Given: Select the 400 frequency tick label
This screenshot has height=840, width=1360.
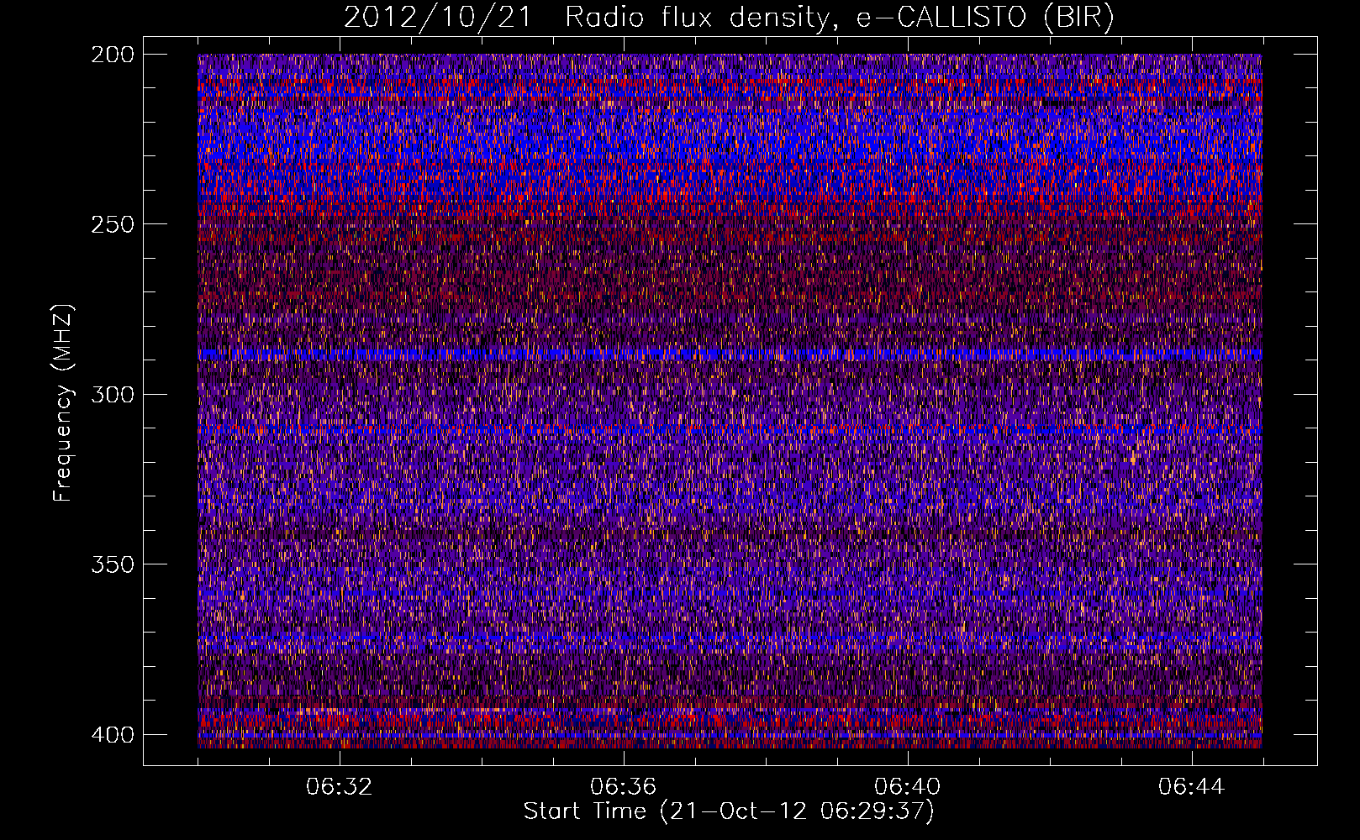Looking at the screenshot, I should pyautogui.click(x=111, y=734).
